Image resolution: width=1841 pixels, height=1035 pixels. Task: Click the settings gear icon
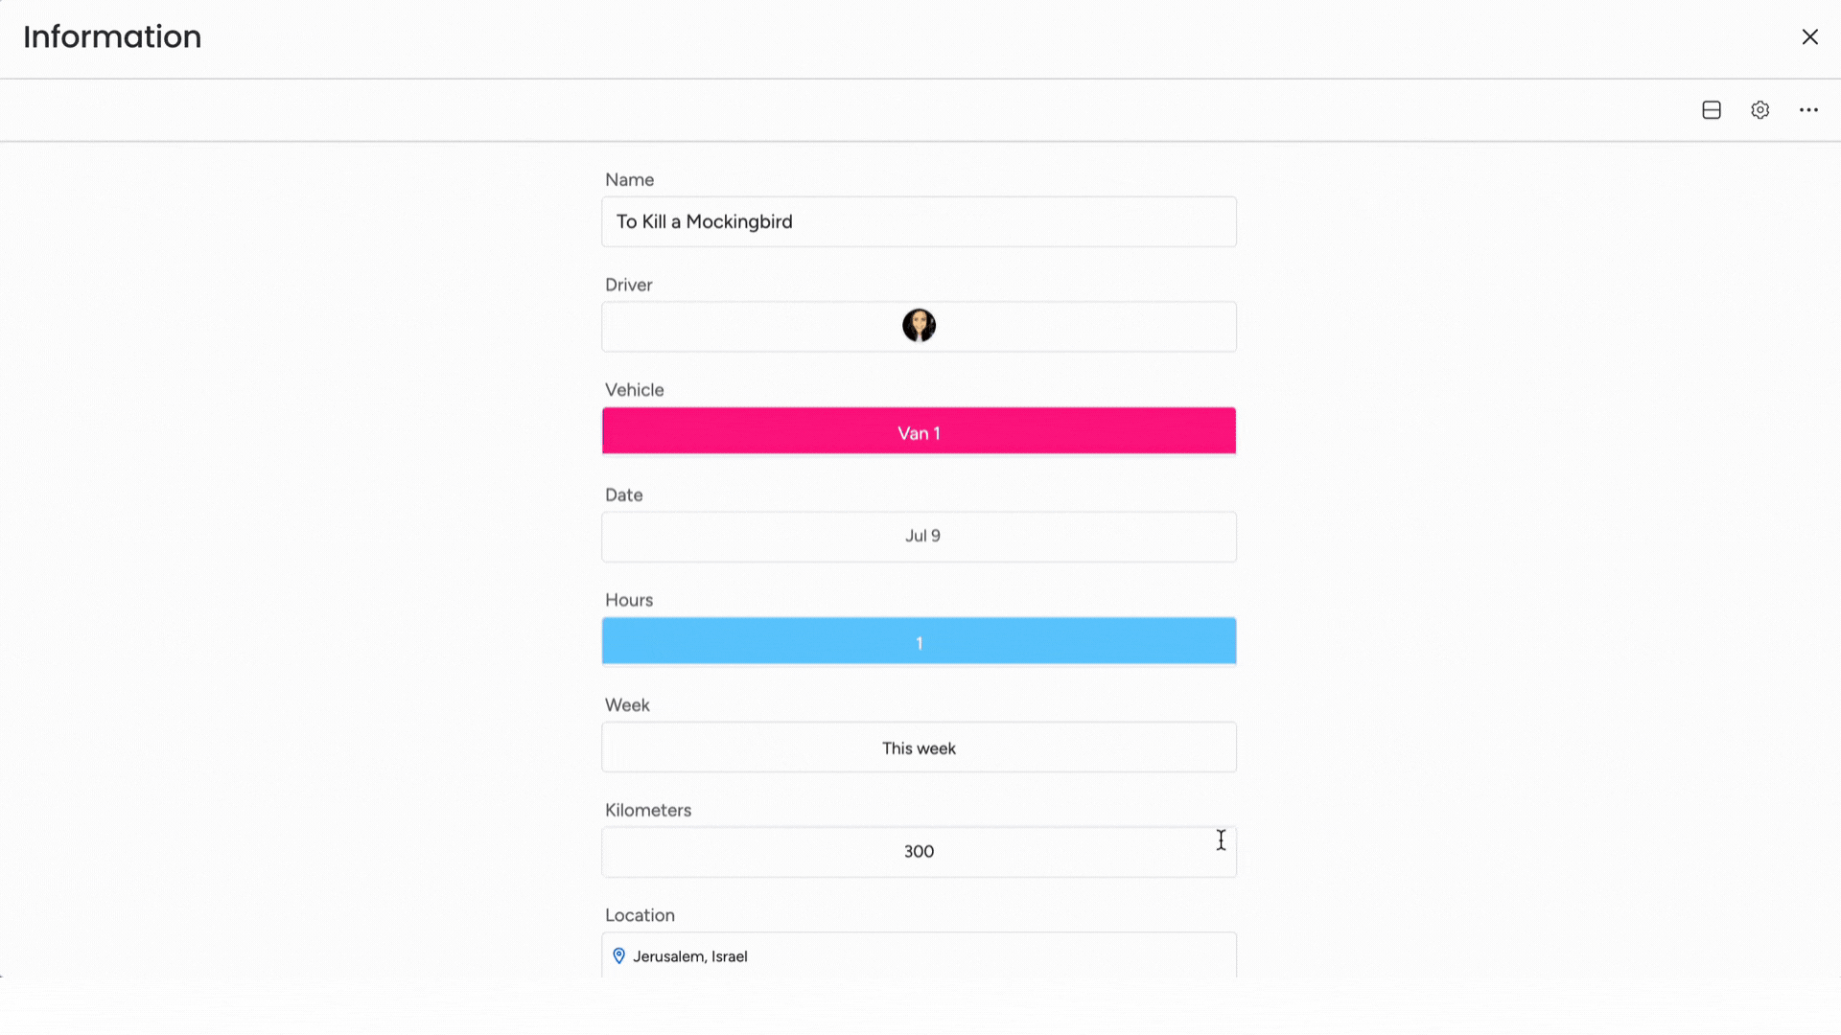pyautogui.click(x=1760, y=110)
